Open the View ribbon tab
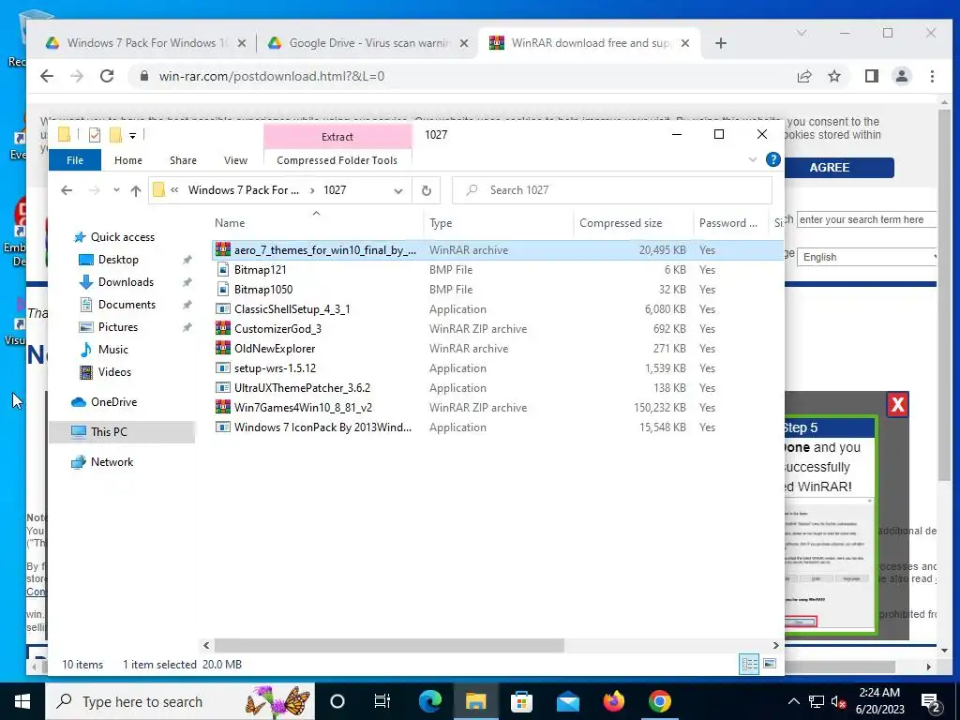This screenshot has height=720, width=960. [235, 160]
